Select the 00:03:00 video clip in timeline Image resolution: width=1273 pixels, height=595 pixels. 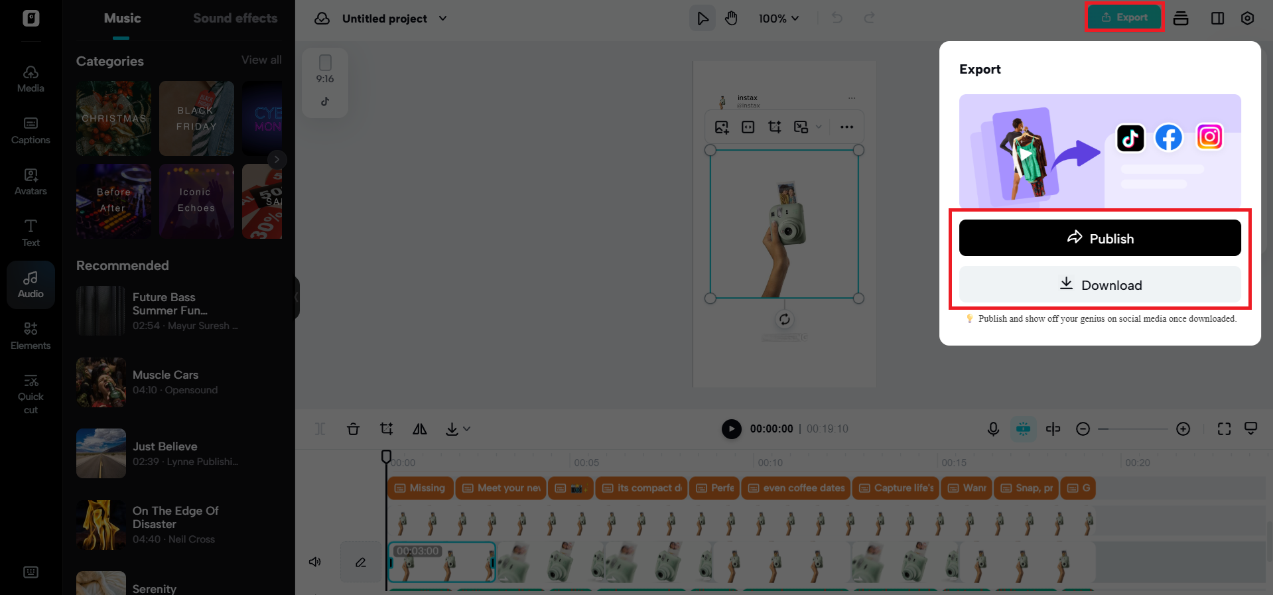coord(442,562)
